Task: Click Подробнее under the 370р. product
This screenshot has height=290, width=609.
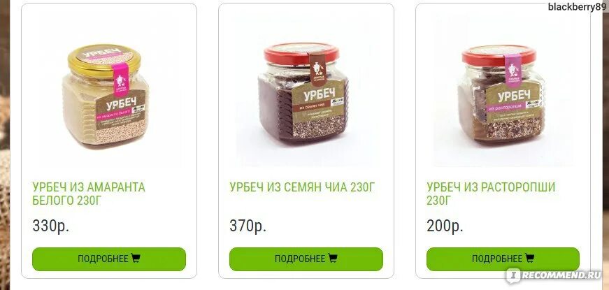Action: [306, 259]
